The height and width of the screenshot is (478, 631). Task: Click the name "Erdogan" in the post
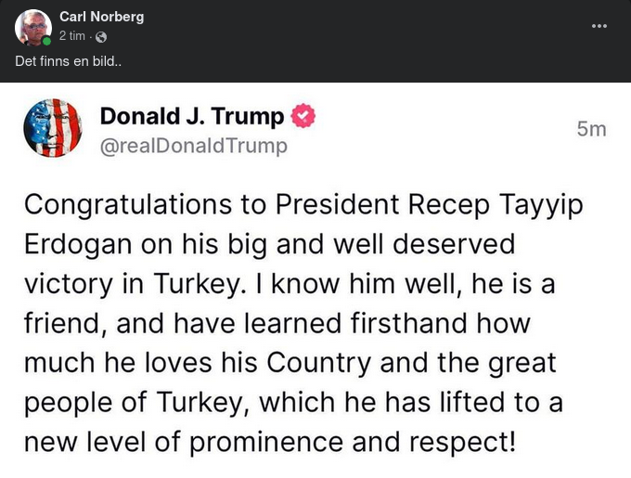[x=78, y=245]
